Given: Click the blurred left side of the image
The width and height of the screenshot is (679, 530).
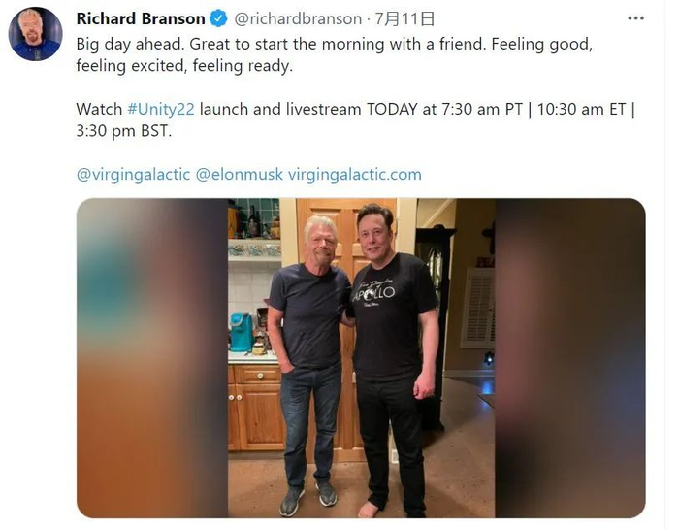Looking at the screenshot, I should [152, 358].
